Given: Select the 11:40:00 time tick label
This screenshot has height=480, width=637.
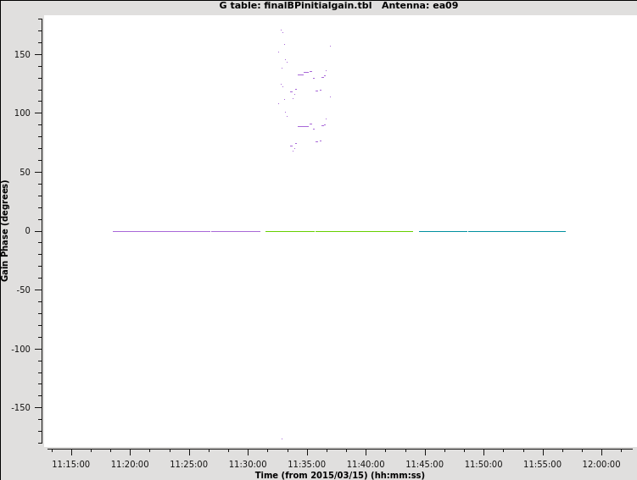Looking at the screenshot, I should tap(366, 464).
